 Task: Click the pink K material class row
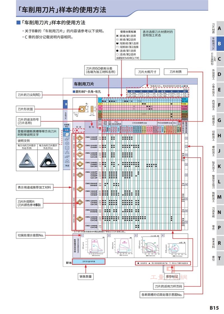[x=143, y=108]
